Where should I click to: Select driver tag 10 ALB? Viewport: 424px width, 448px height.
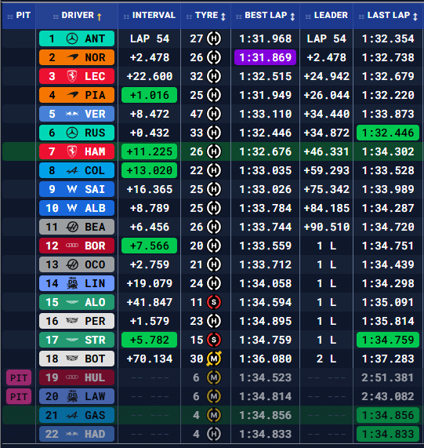77,208
